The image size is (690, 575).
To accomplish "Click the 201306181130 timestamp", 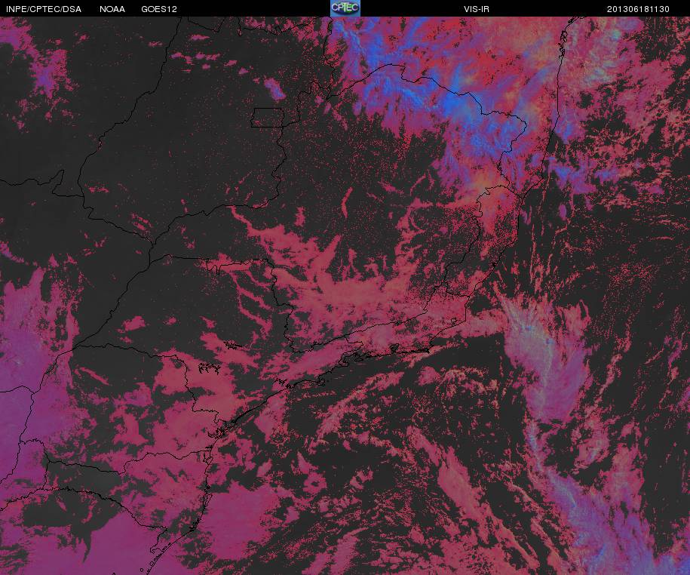I will [638, 9].
